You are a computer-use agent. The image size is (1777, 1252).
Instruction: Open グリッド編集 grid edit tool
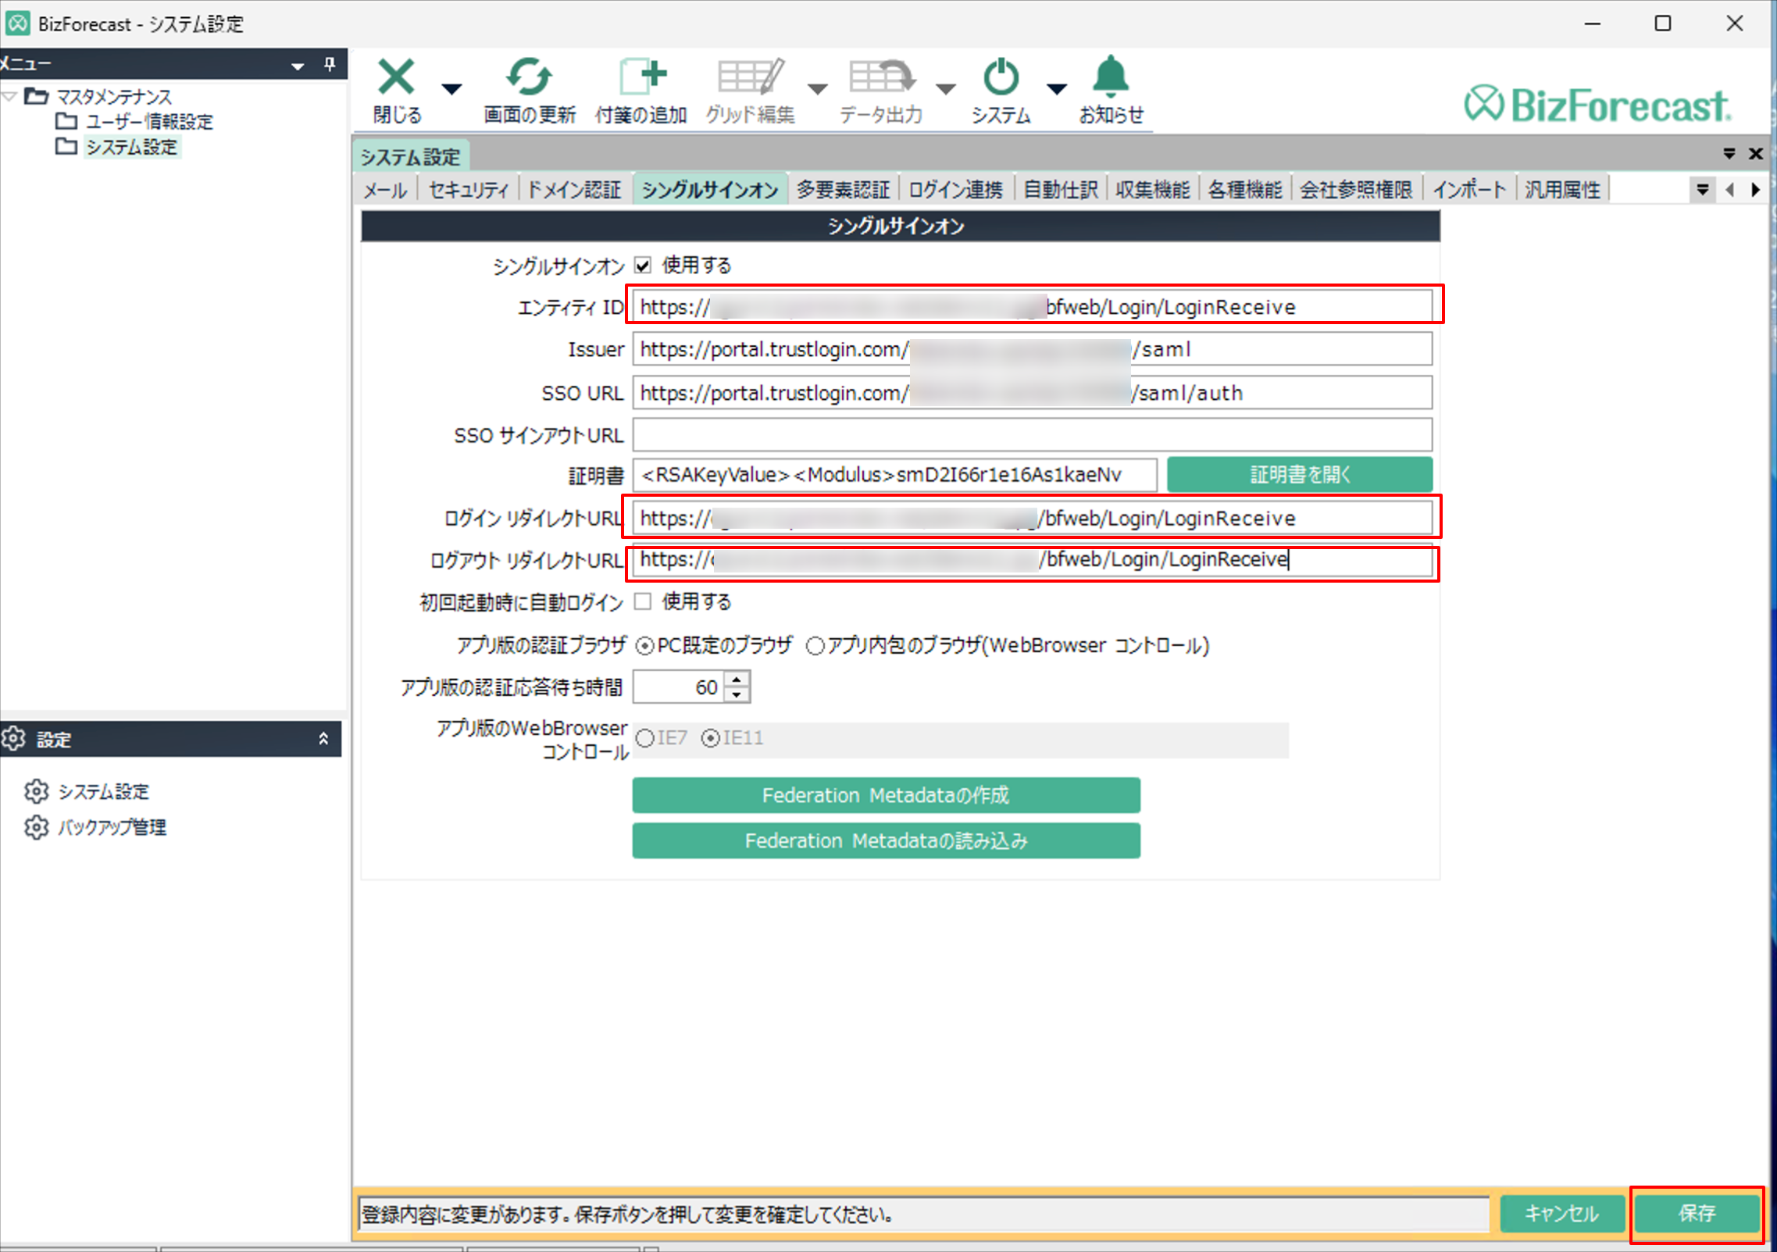point(751,77)
